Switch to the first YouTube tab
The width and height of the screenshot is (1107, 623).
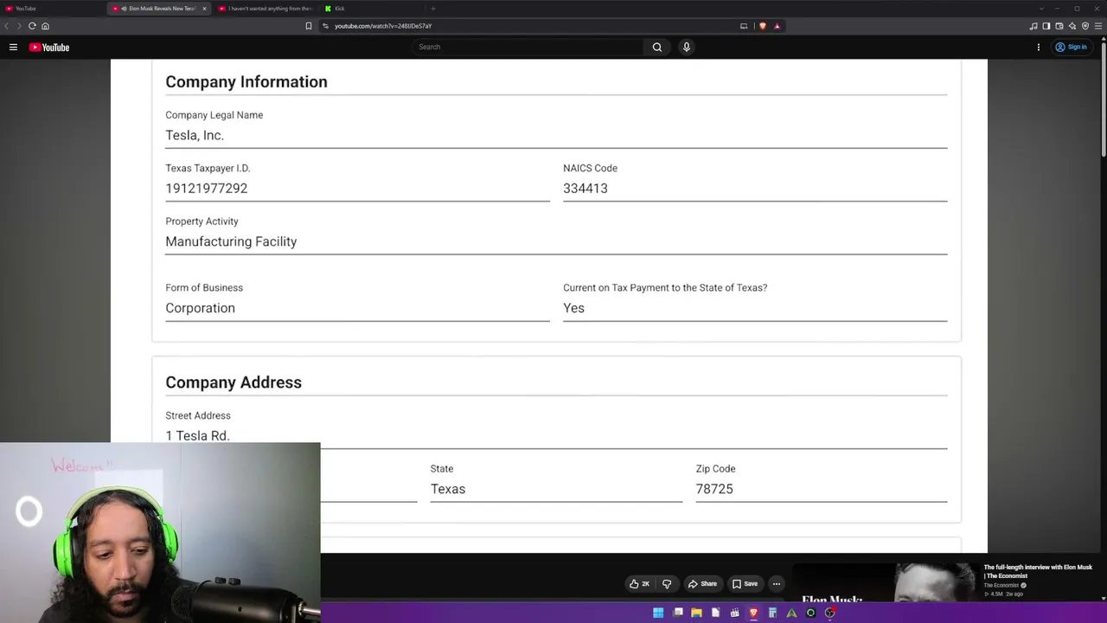[x=52, y=9]
